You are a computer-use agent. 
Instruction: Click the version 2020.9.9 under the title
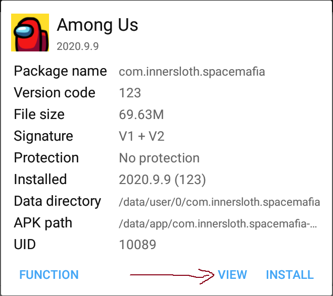[x=78, y=46]
